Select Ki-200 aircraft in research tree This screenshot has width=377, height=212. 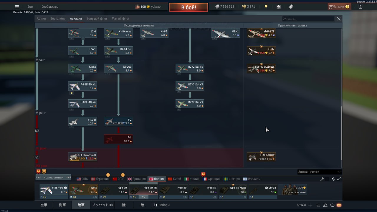click(118, 69)
